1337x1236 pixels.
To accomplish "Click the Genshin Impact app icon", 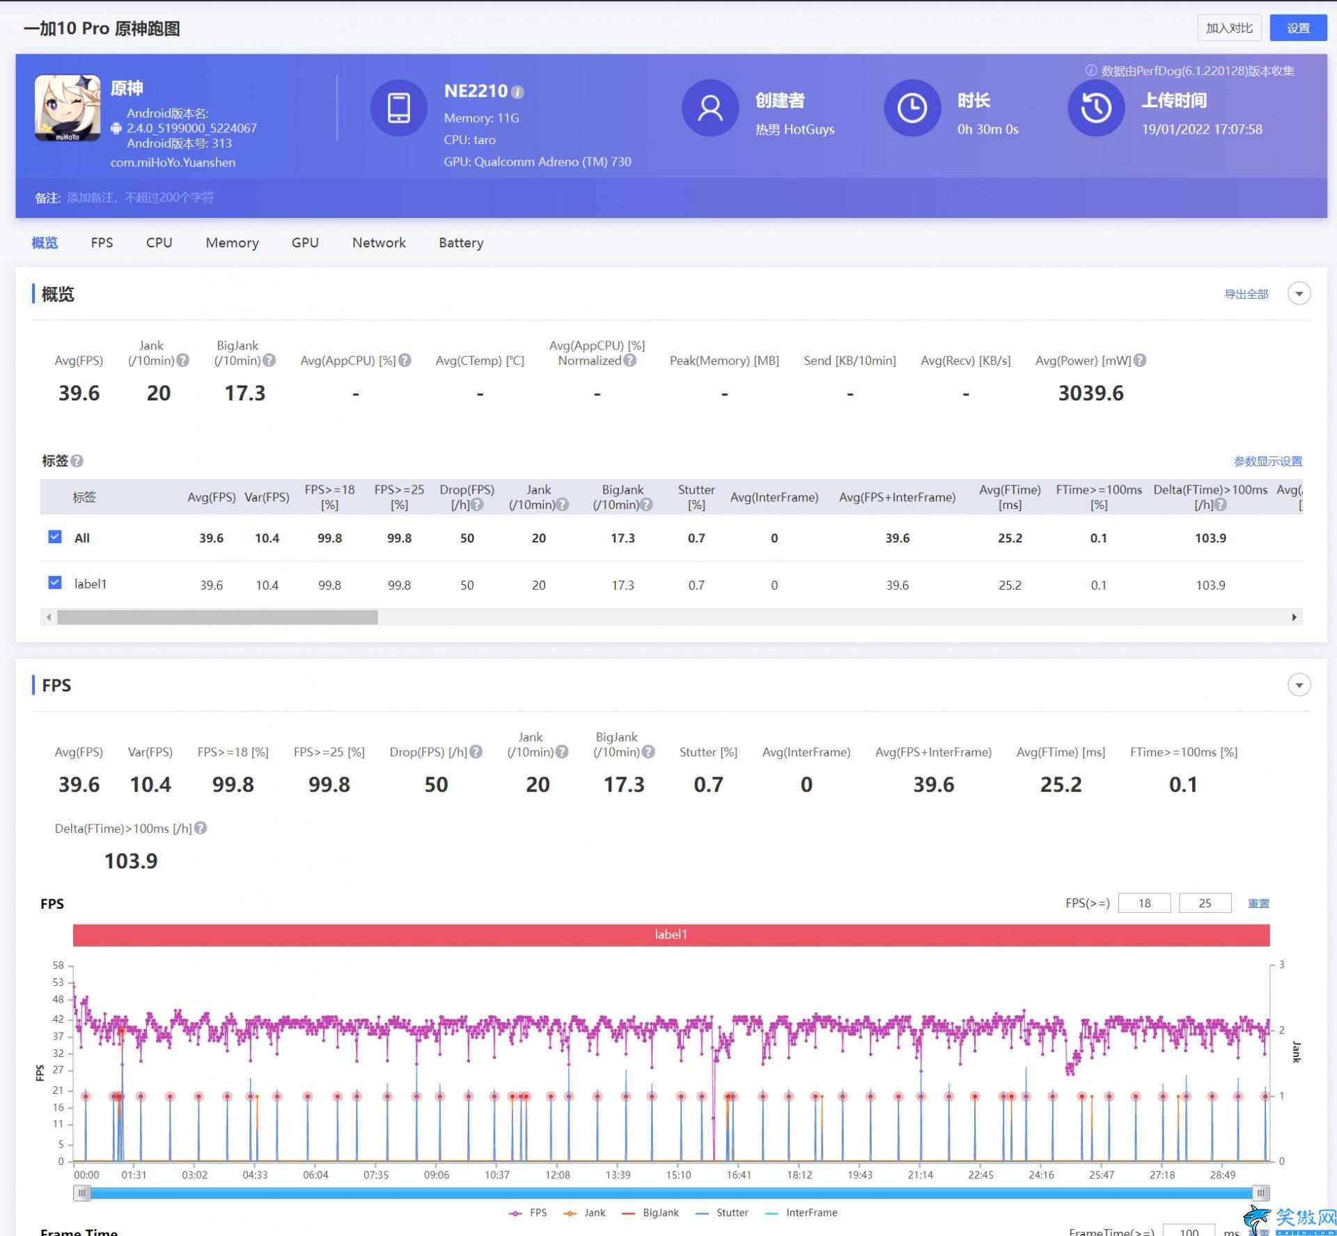I will [68, 108].
